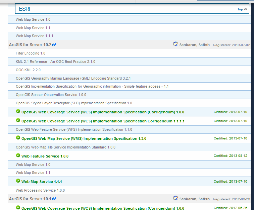
Task: Click Certified: 2012-06-26 date
Action: (x=231, y=208)
